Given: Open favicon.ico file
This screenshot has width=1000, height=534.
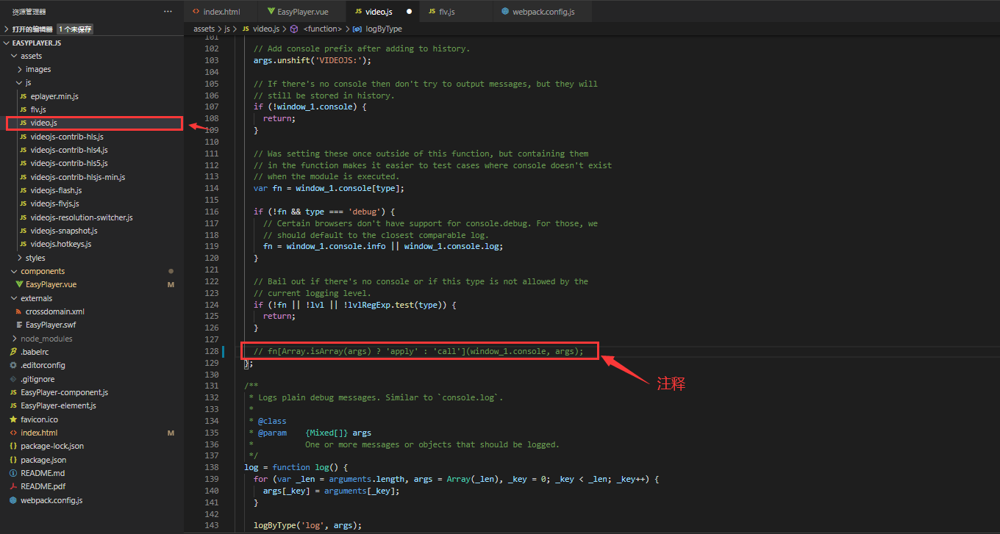Looking at the screenshot, I should click(x=39, y=419).
